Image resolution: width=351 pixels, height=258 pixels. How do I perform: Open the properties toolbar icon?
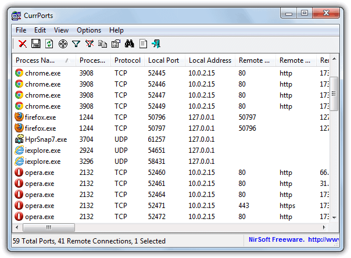coord(116,44)
